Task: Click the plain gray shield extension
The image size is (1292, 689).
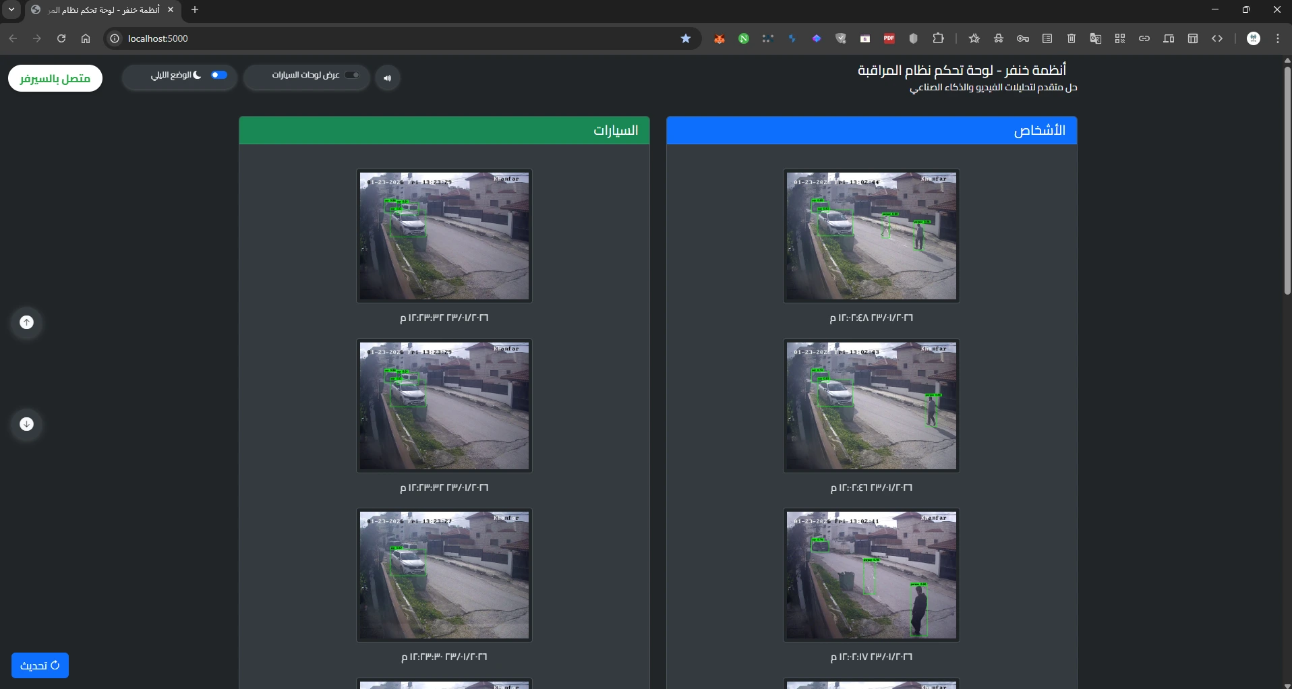Action: [x=914, y=39]
